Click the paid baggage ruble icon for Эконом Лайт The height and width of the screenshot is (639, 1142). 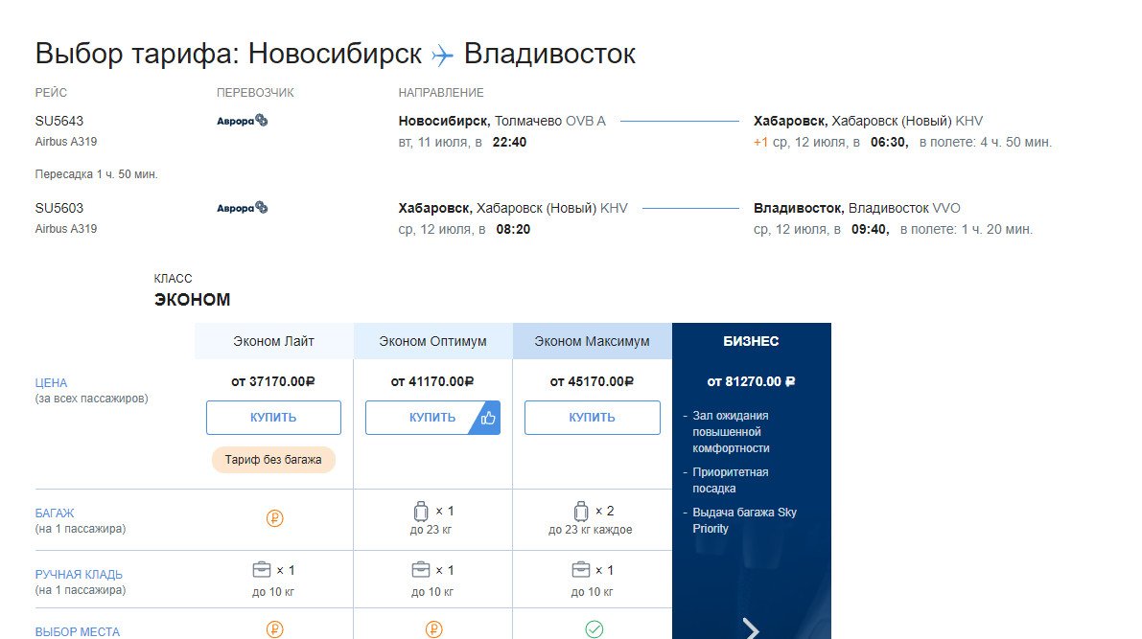click(x=274, y=518)
